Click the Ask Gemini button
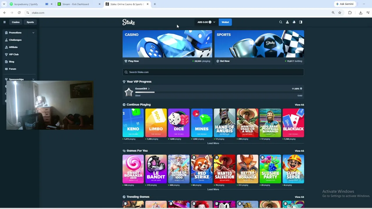The width and height of the screenshot is (372, 209). 345,4
